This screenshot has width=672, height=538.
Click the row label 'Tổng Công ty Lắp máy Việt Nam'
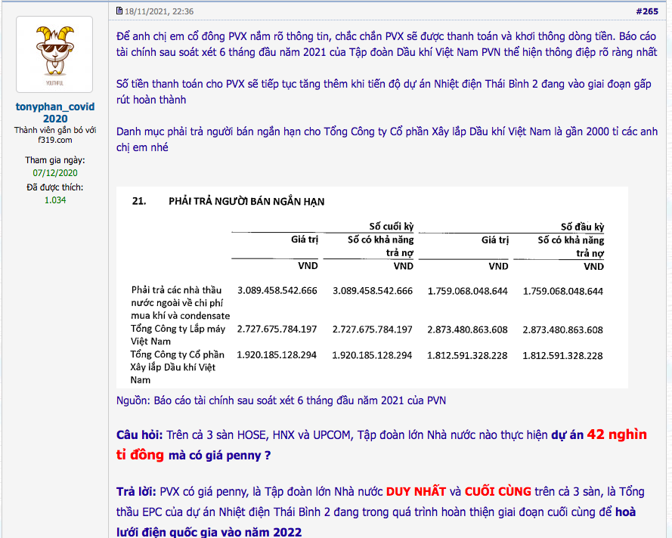(178, 335)
